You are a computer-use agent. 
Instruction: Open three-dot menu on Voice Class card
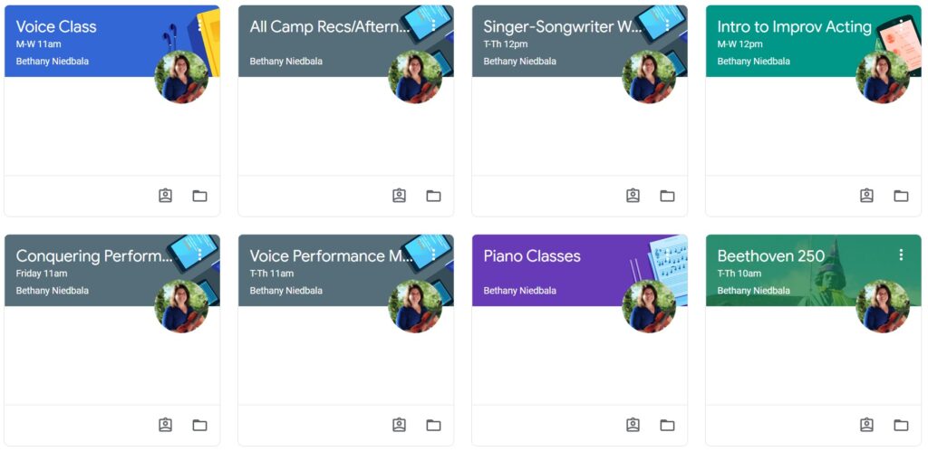[199, 25]
